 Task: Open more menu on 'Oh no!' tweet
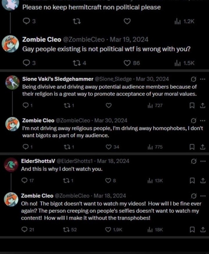(x=203, y=195)
